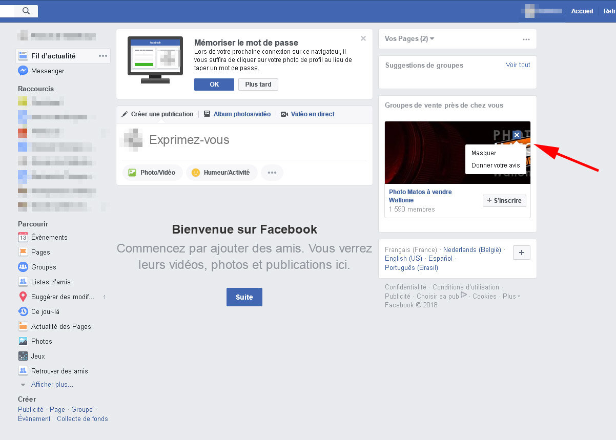Switch language to Español
The height and width of the screenshot is (440, 616).
441,259
